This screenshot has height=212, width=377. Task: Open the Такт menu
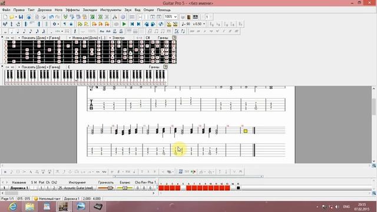(31, 10)
